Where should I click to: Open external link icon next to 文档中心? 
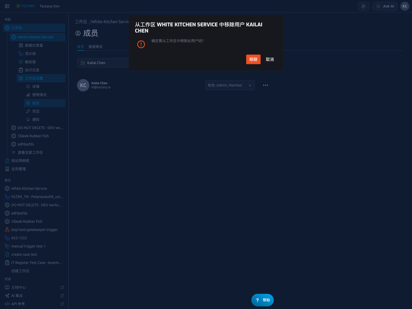pos(62,287)
